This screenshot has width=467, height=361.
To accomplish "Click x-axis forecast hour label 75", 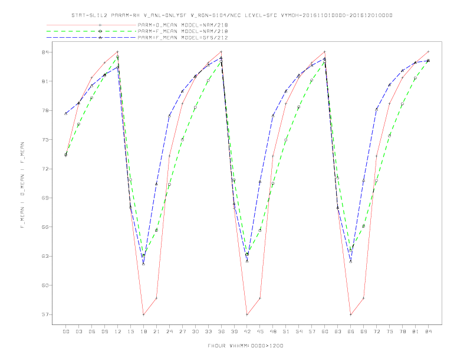I will [x=390, y=332].
